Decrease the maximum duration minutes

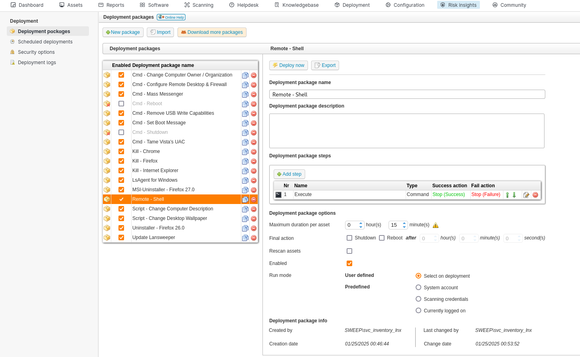pos(404,227)
